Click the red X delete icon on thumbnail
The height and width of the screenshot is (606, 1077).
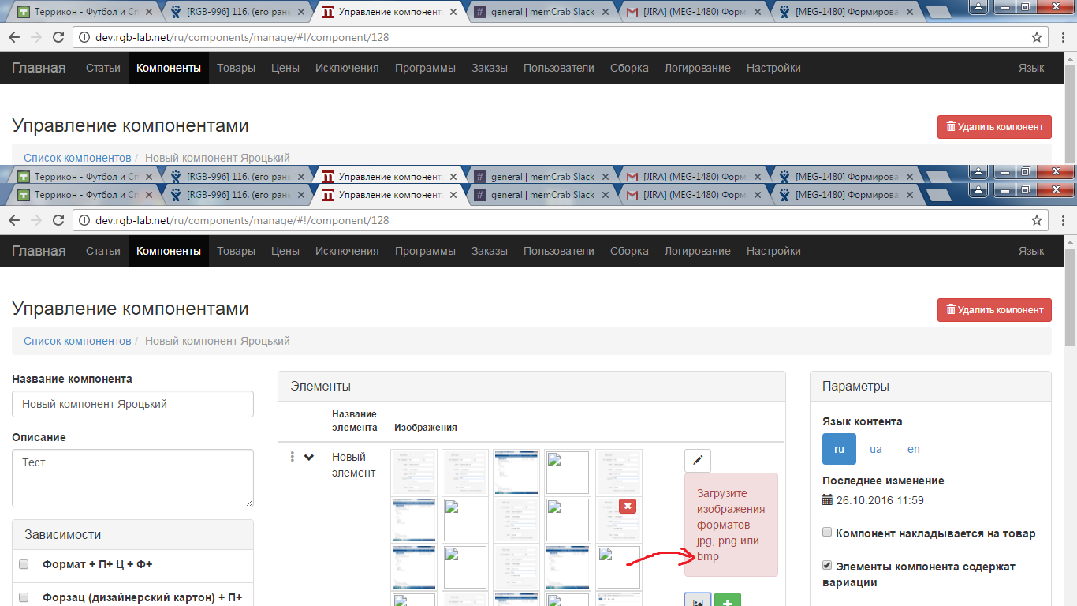tap(628, 507)
